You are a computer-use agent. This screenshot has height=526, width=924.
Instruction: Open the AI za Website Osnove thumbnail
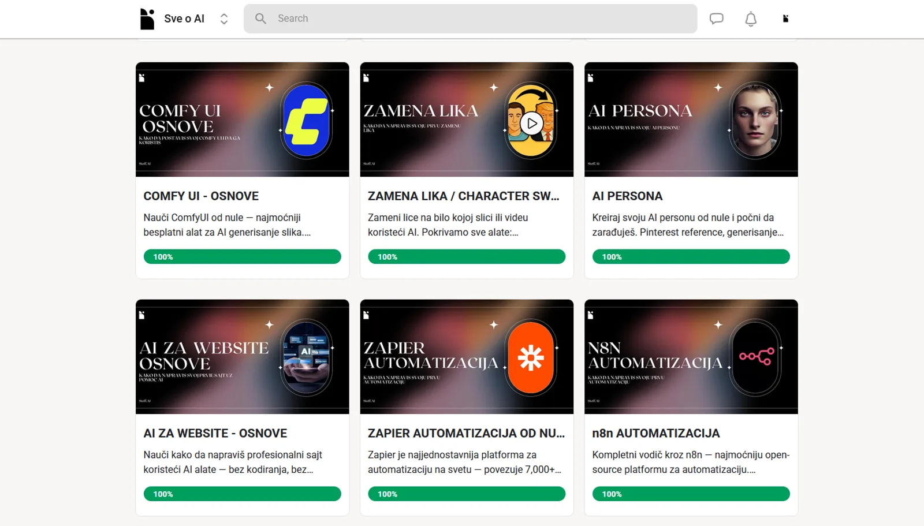pyautogui.click(x=243, y=357)
